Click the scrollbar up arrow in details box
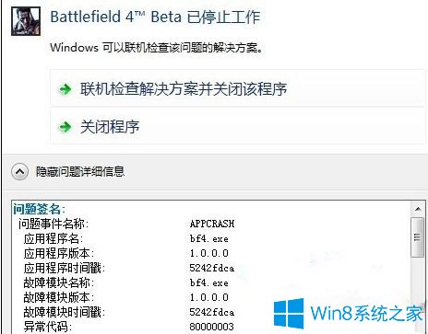This screenshot has width=428, height=334. click(x=418, y=209)
